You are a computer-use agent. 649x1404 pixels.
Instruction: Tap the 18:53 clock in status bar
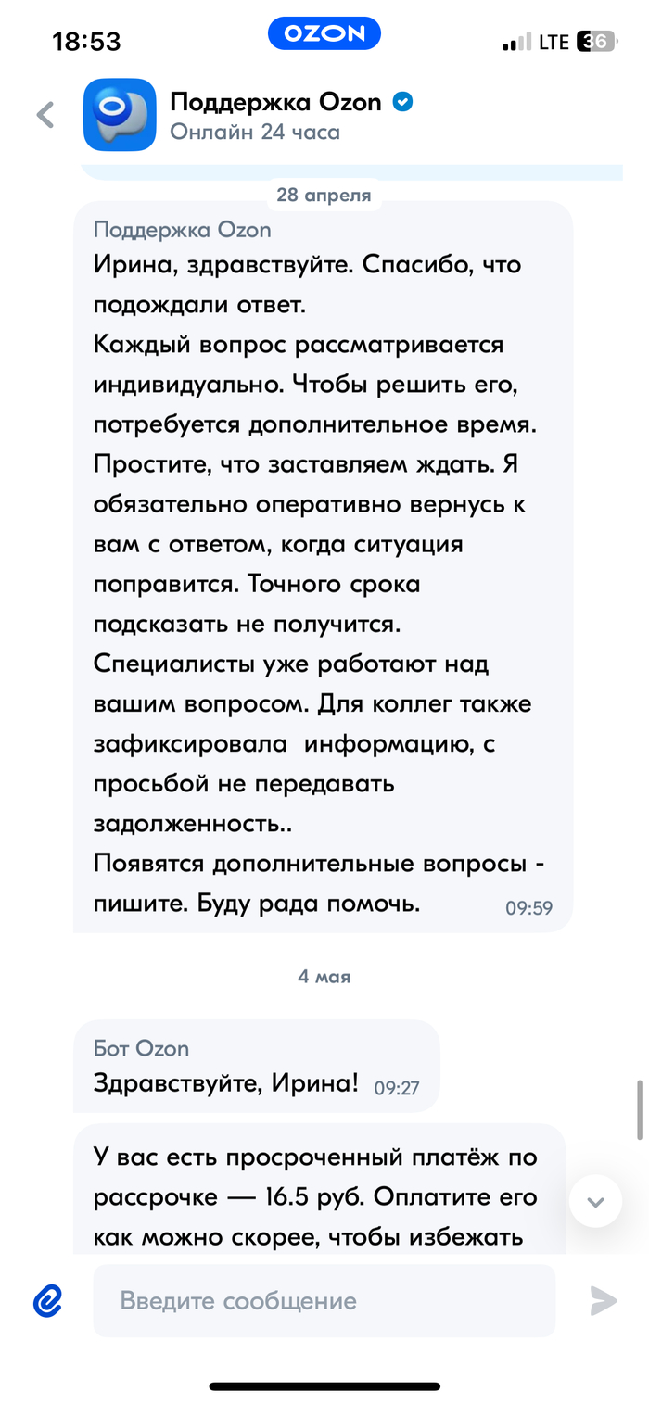pyautogui.click(x=86, y=42)
